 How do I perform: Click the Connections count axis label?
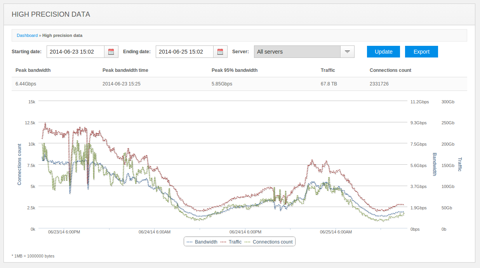(19, 165)
